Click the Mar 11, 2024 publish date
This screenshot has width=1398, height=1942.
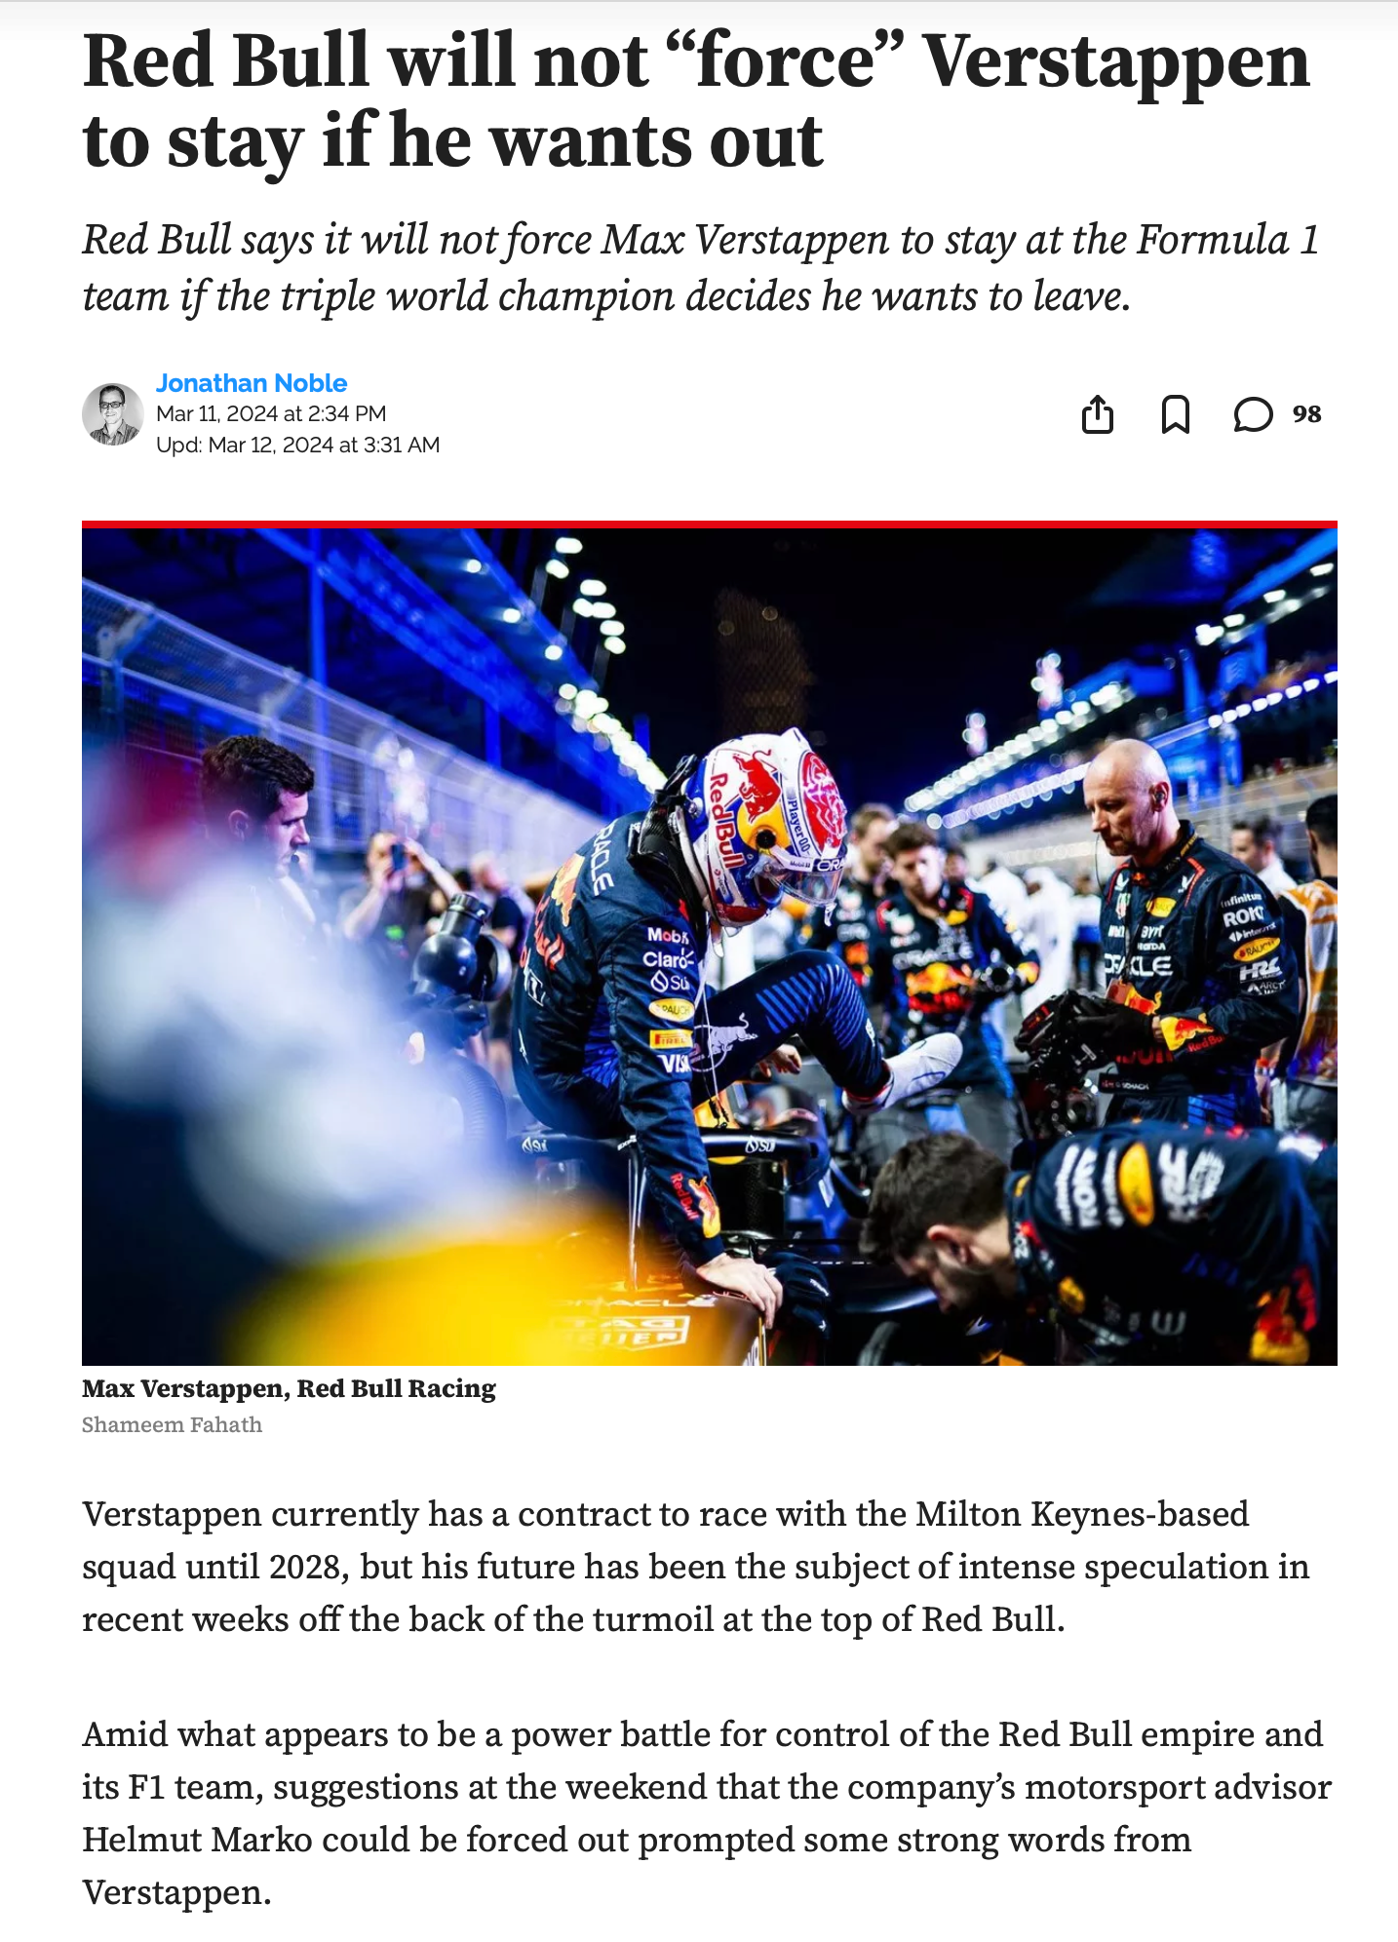[271, 413]
